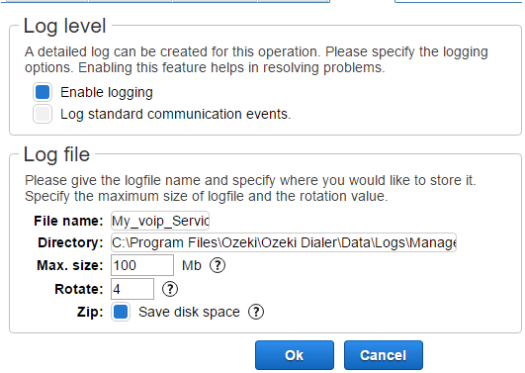Click into the File name text field
Image resolution: width=525 pixels, height=373 pixels.
pyautogui.click(x=160, y=221)
